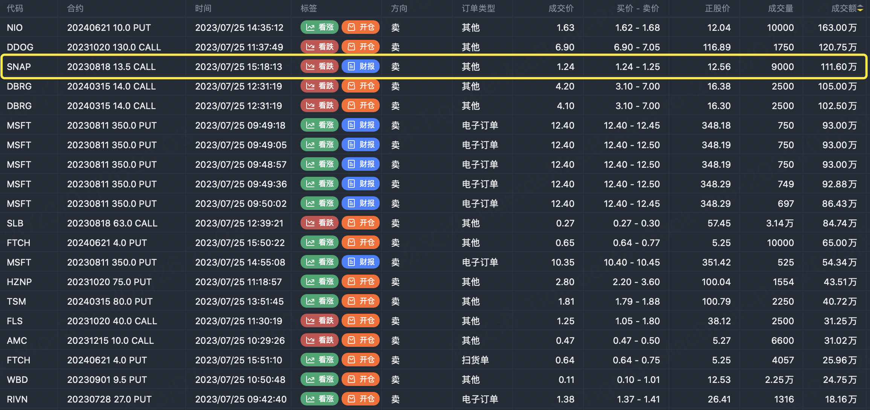Select the HZNP ticker cell
This screenshot has height=410, width=870.
click(19, 282)
